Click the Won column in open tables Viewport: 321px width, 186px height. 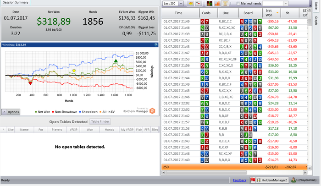coord(90,130)
